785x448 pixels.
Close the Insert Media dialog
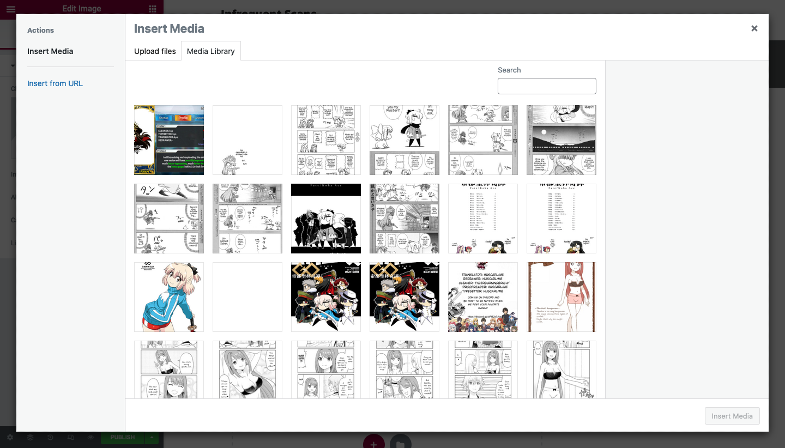pos(754,28)
